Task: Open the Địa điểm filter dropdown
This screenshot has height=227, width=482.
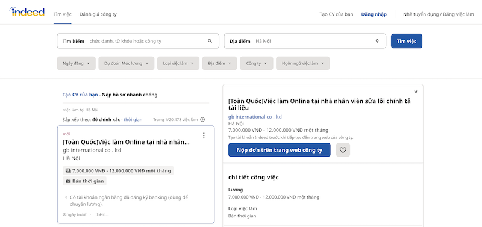Action: [219, 63]
